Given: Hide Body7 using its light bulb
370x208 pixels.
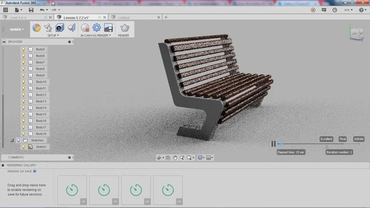Looking at the screenshot, I should (23, 62).
